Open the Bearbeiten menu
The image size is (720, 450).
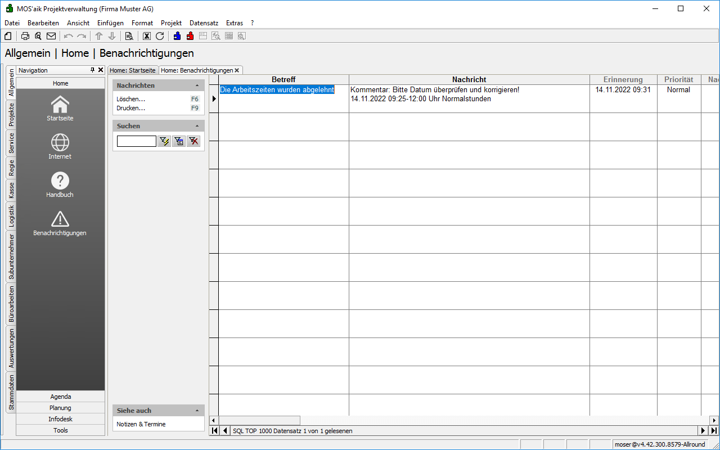point(43,23)
